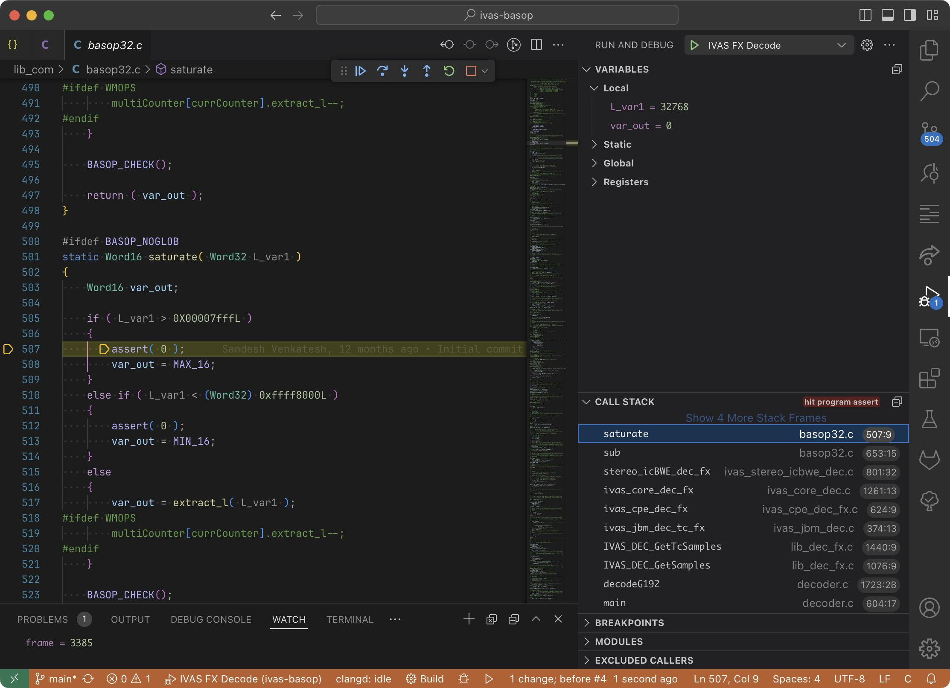Viewport: 950px width, 688px height.
Task: Restart the debug session
Action: [449, 71]
